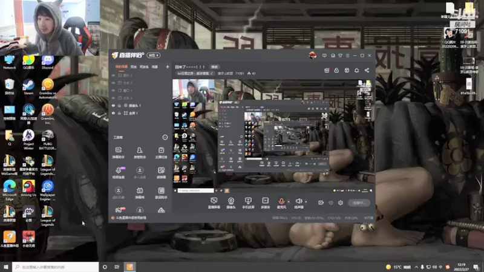Image resolution: width=484 pixels, height=272 pixels.
Task: Open the Windows Start menu
Action: [x=6, y=267]
